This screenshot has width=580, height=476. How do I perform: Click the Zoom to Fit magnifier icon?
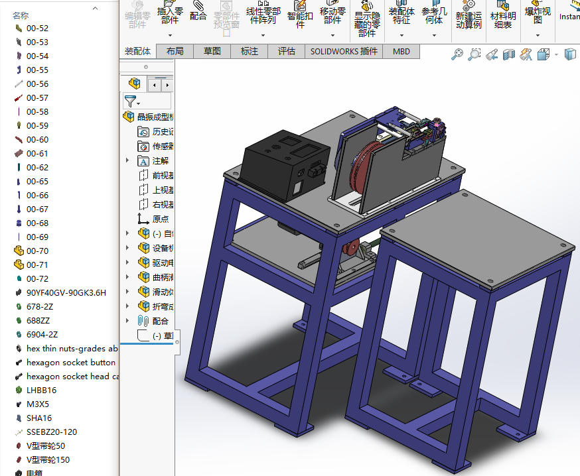457,54
